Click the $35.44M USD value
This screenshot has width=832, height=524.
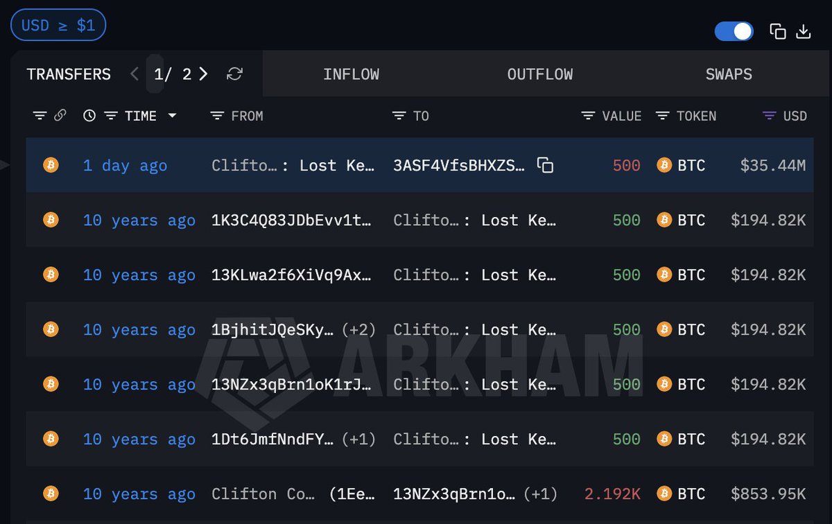click(772, 166)
